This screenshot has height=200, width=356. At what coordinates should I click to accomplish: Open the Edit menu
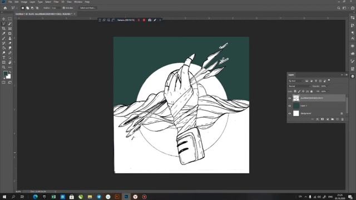tap(17, 2)
